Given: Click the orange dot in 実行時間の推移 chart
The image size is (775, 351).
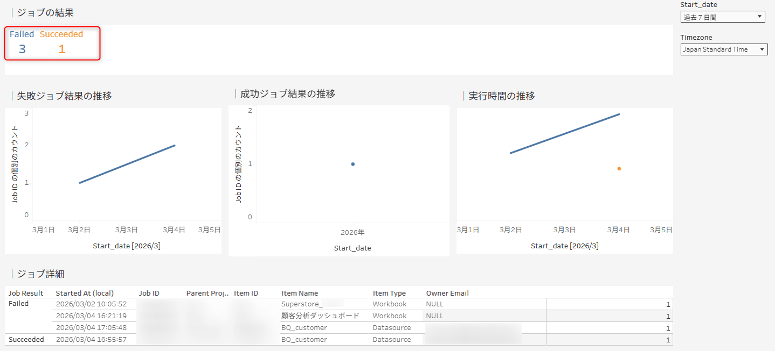Looking at the screenshot, I should pyautogui.click(x=619, y=168).
